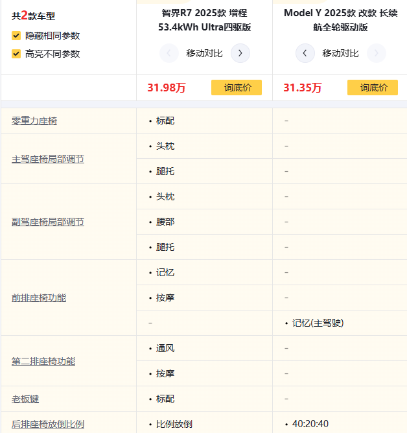Click 通风 in 第二排座椅功能 row

[165, 348]
